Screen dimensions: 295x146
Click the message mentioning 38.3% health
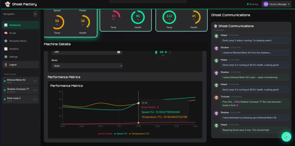[254, 65]
